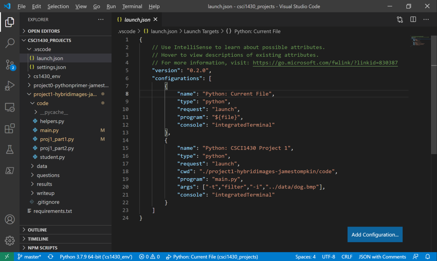Collapse the code folder in explorer
Screen dimensions: 437x261
point(42,103)
